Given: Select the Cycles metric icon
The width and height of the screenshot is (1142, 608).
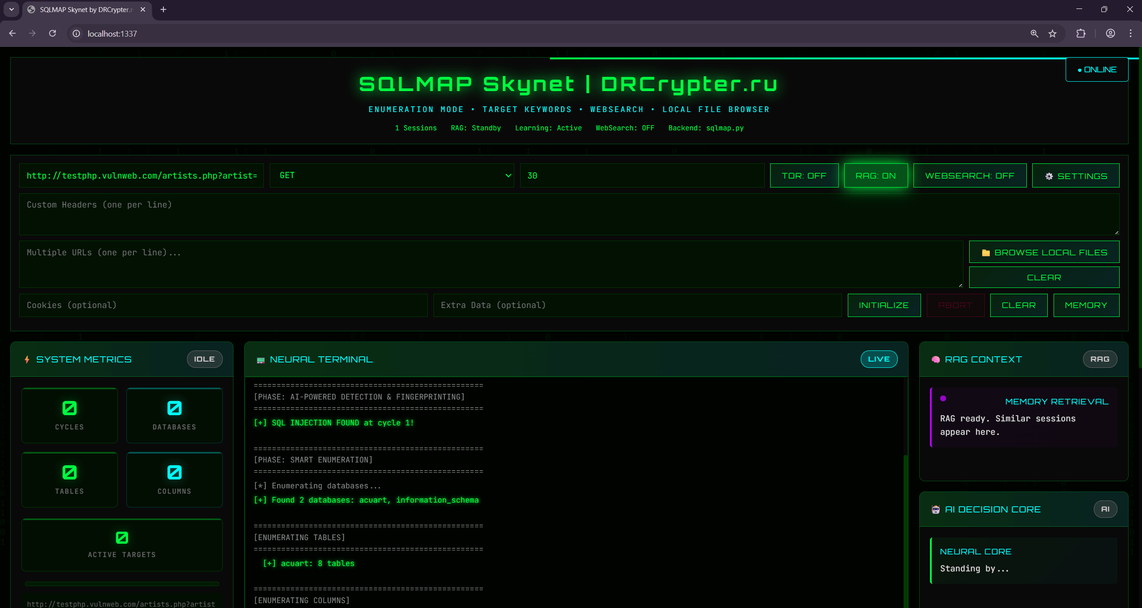Looking at the screenshot, I should pos(69,408).
